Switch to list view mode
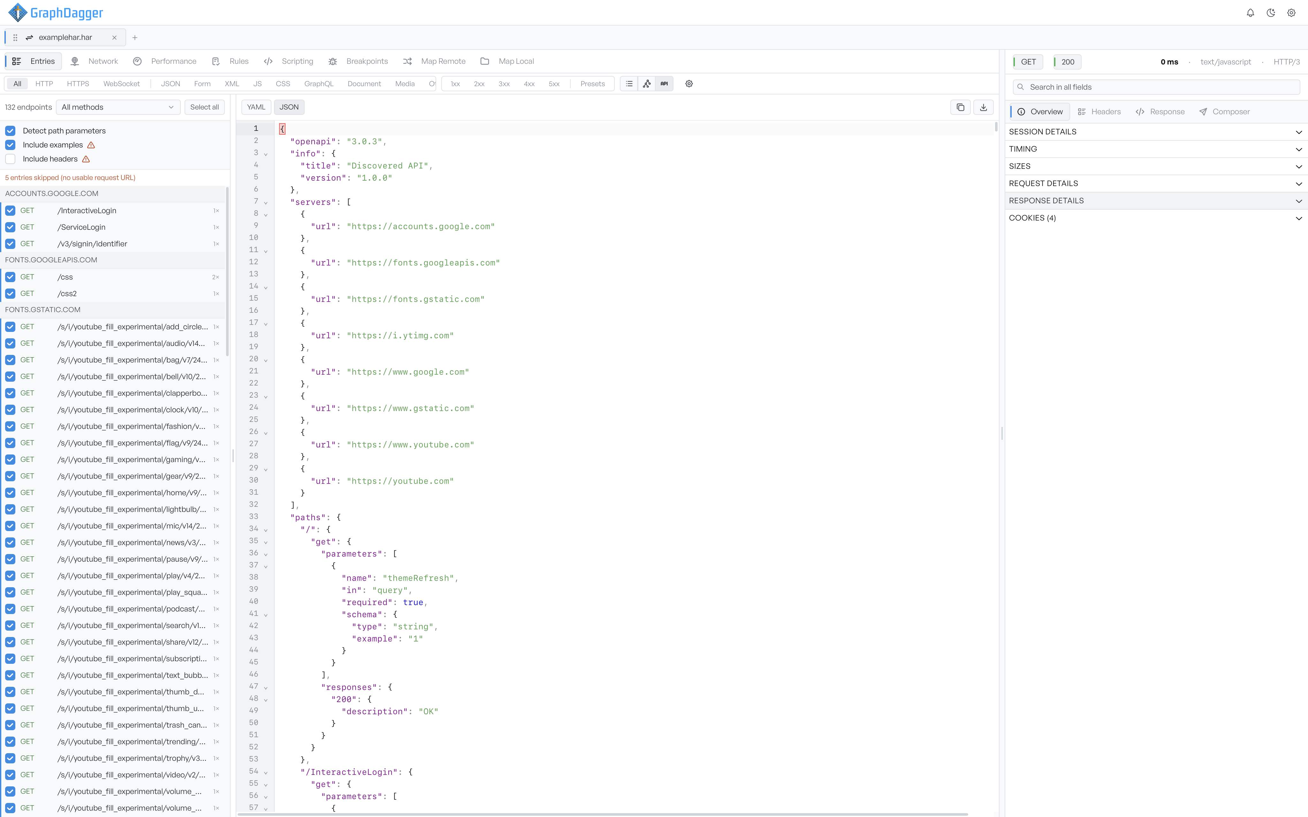Image resolution: width=1308 pixels, height=817 pixels. [629, 84]
